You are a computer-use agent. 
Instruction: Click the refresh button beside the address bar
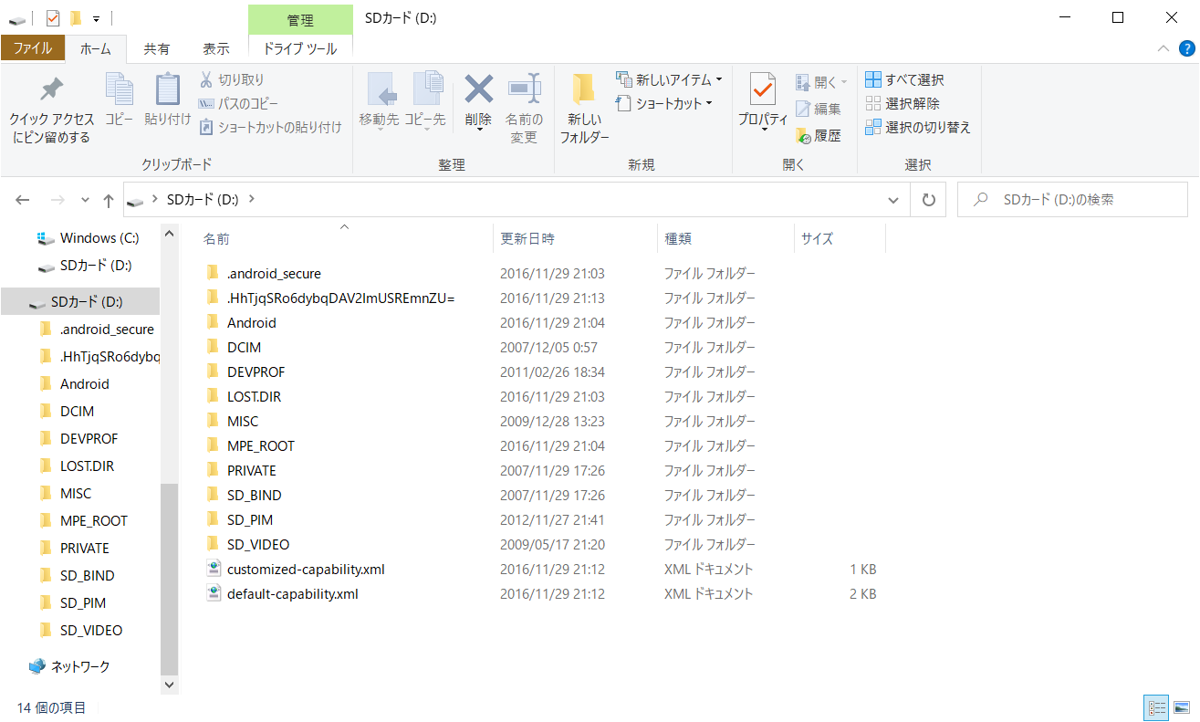tap(928, 200)
